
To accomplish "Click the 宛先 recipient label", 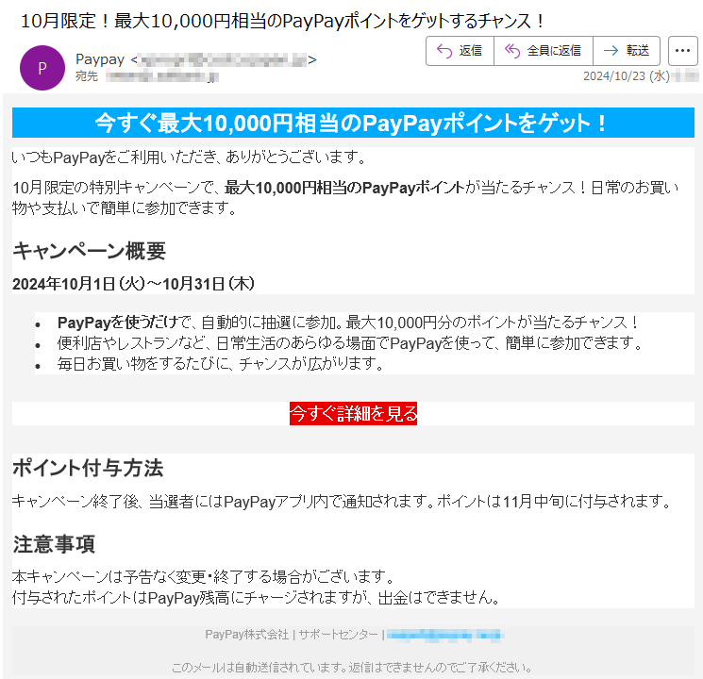I will click(87, 76).
